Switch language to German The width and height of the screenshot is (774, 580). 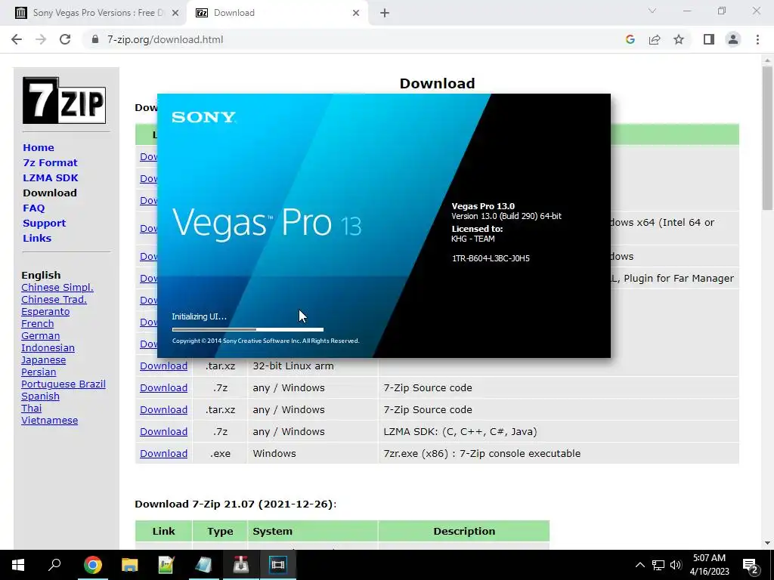[x=41, y=336]
